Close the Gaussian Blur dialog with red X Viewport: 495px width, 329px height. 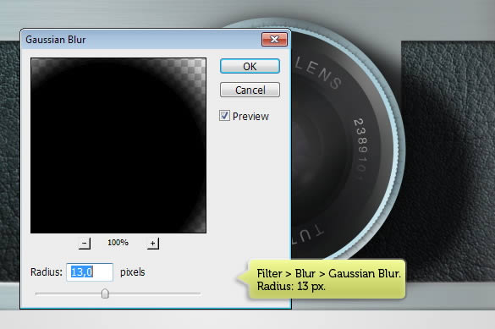click(x=274, y=40)
